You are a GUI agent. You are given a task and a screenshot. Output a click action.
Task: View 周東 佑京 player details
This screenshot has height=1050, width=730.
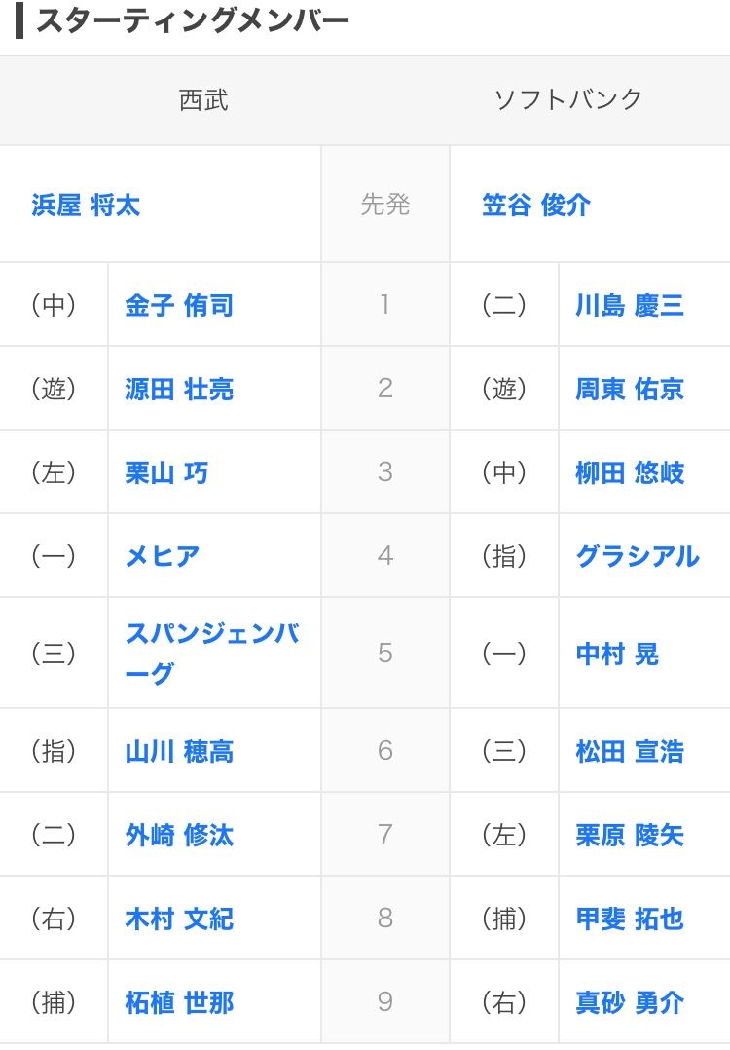click(x=630, y=389)
